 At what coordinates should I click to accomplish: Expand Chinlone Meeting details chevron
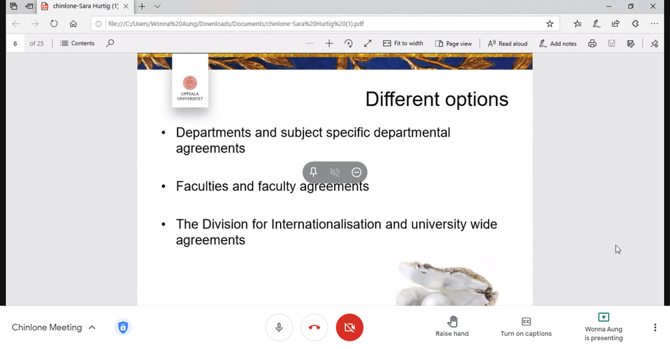pos(92,328)
